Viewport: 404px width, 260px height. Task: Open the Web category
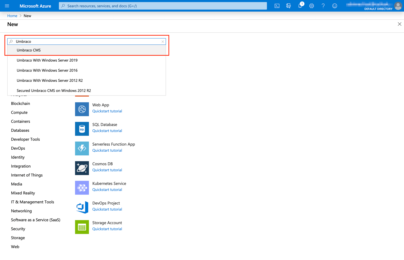[x=15, y=247]
